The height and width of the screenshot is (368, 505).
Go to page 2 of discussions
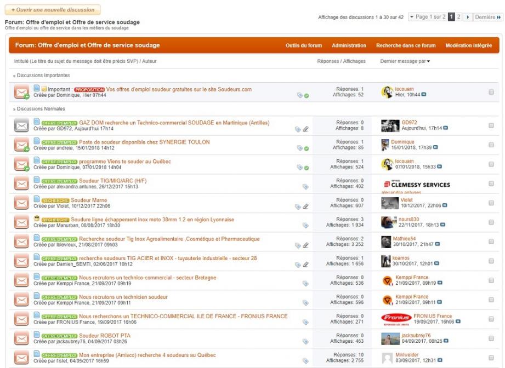[459, 18]
